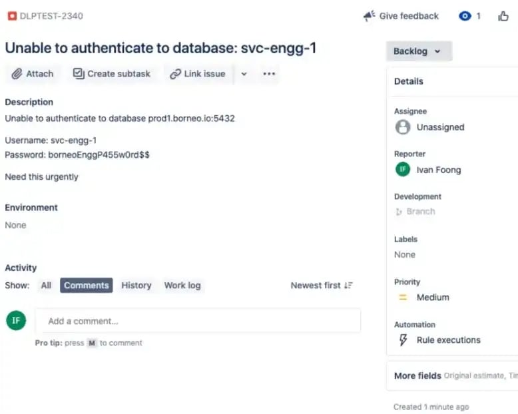Click the lightning bolt automation icon
This screenshot has width=518, height=414.
(403, 339)
